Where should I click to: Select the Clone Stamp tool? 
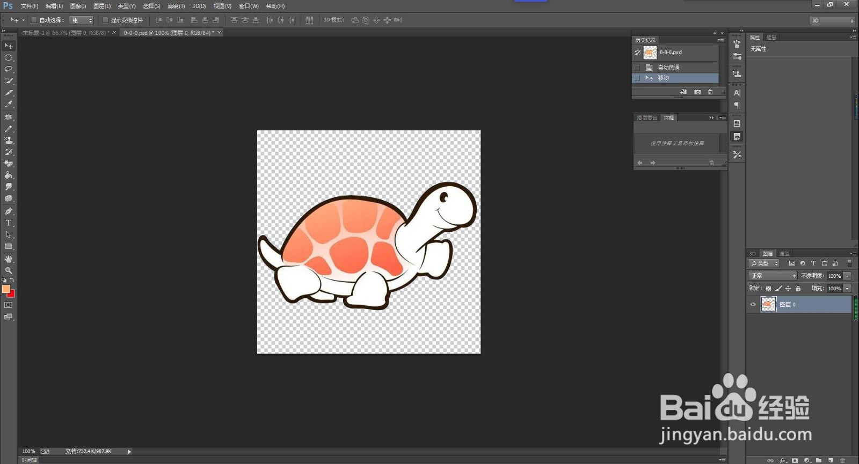pos(8,141)
